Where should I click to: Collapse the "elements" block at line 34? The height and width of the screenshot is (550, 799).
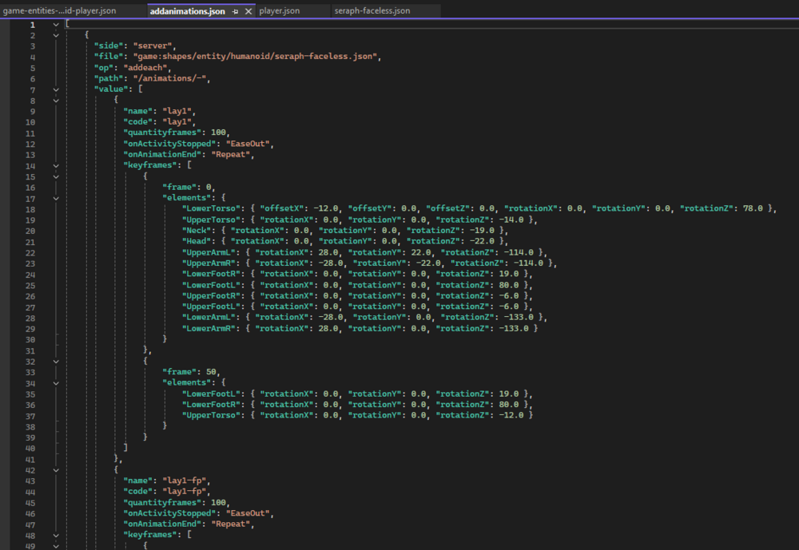point(56,382)
